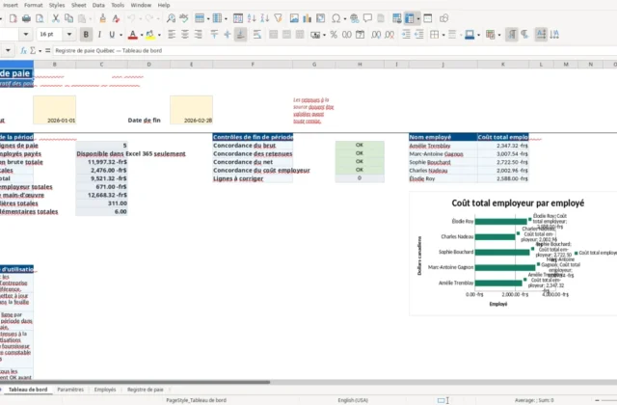
Task: Remove a decimal place
Action: [389, 35]
